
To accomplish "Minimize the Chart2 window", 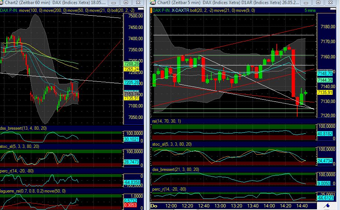I will [113, 3].
